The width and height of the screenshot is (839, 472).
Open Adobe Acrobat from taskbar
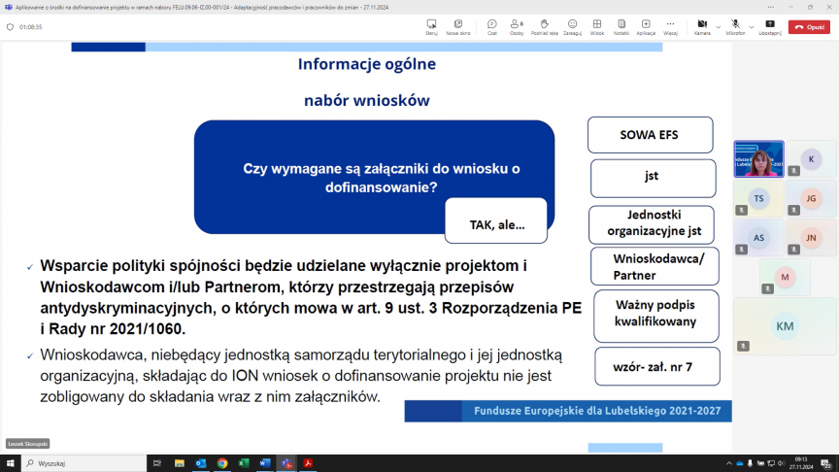pos(308,463)
